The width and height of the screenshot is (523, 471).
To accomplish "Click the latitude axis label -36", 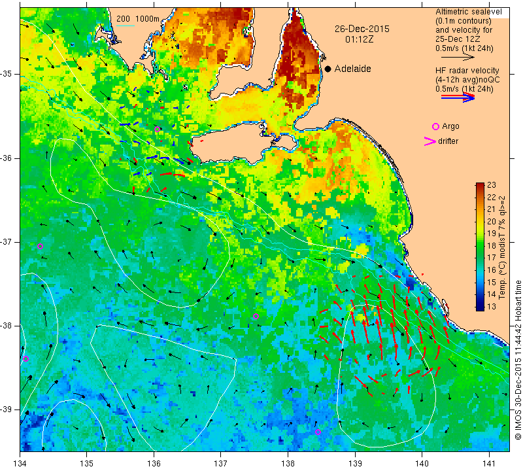I will tap(7, 158).
